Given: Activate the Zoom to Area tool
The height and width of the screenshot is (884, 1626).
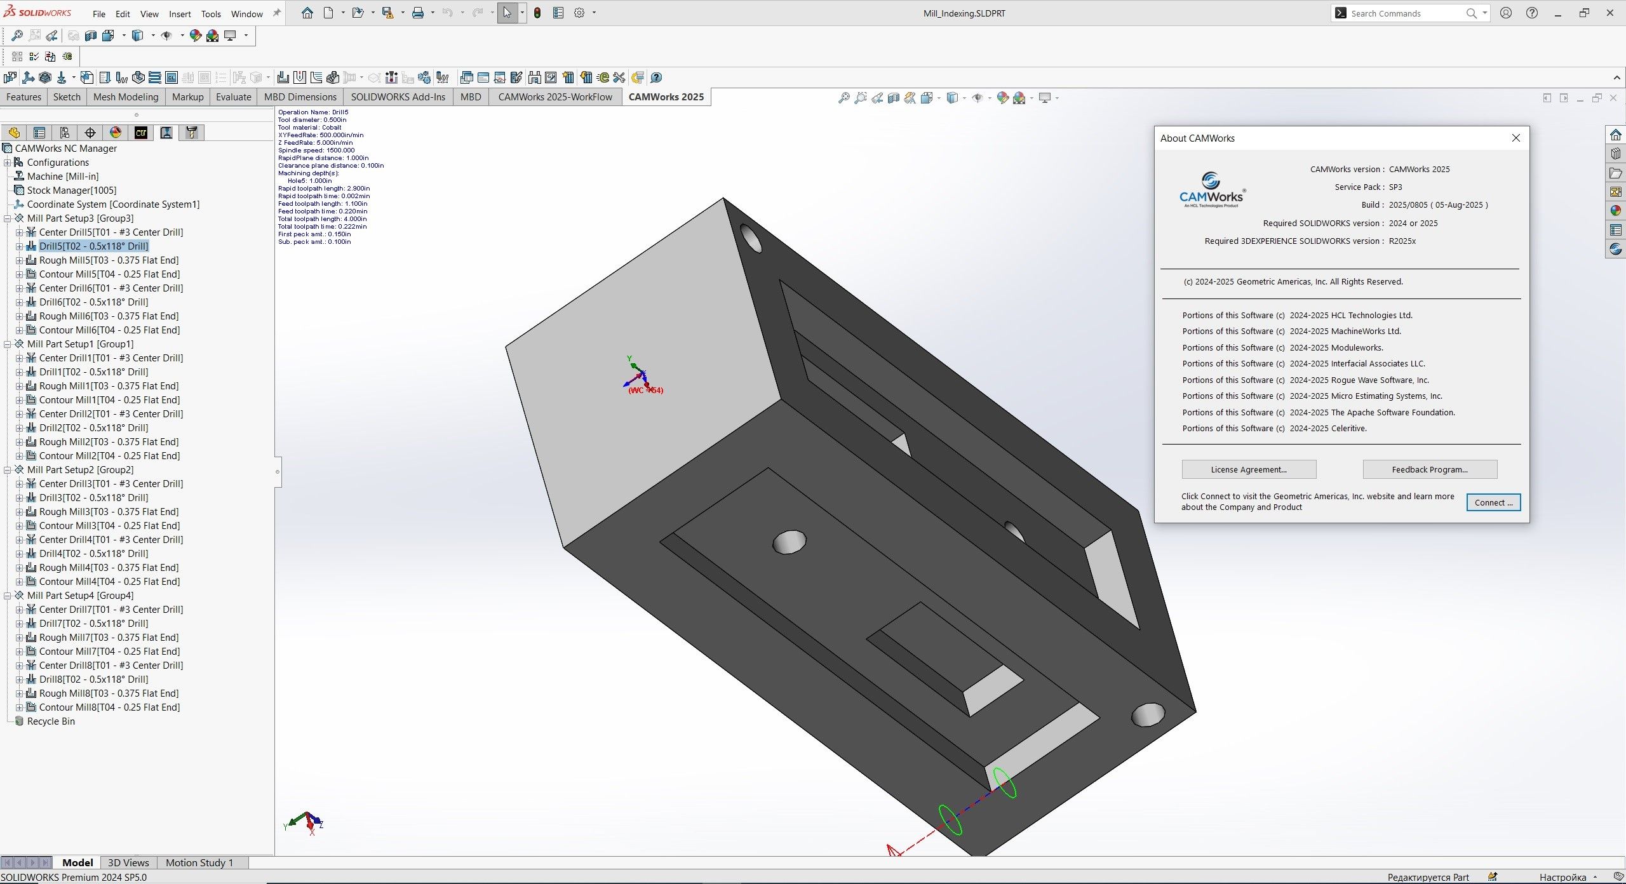Looking at the screenshot, I should pos(861,97).
